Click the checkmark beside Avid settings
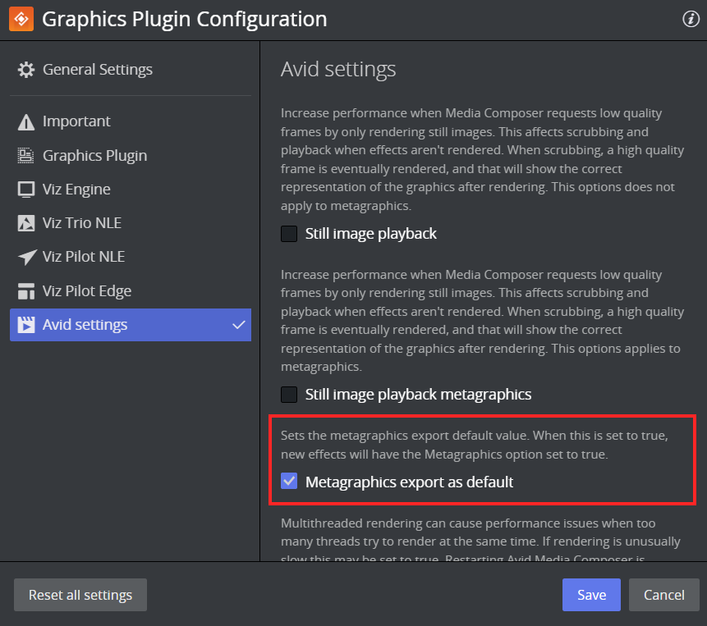Screen dimensions: 707x626 (238, 325)
